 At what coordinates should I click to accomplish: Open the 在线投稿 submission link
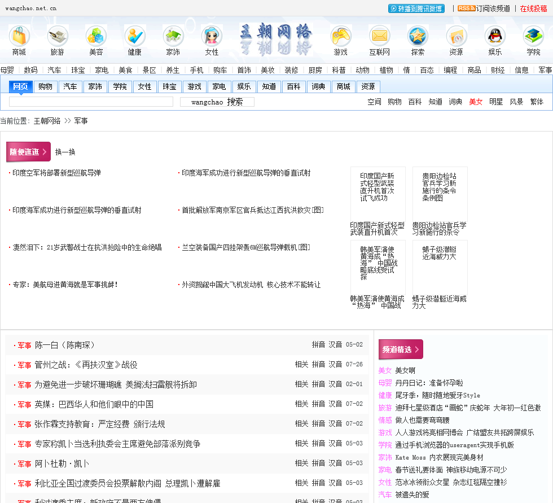(533, 8)
